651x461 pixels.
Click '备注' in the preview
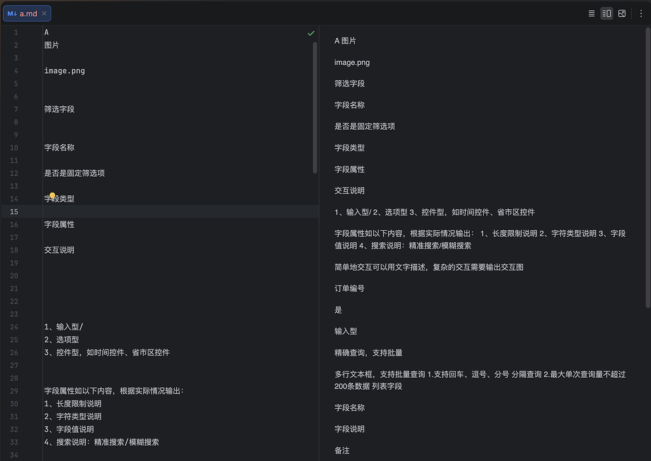[342, 451]
